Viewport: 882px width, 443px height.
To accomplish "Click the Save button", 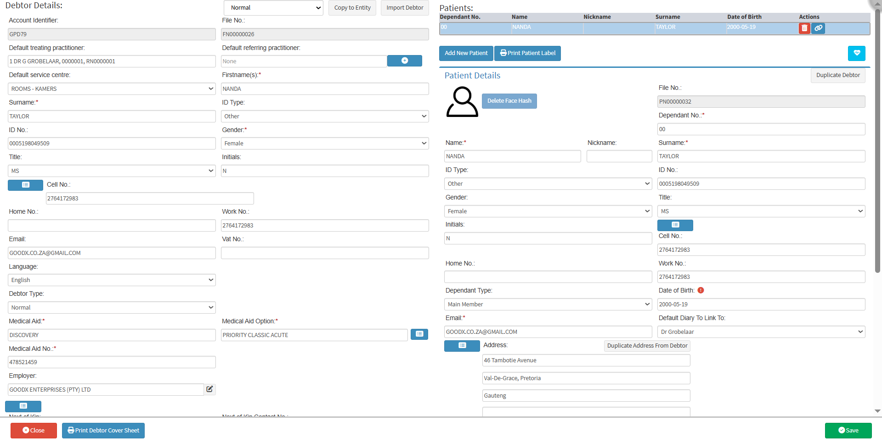I will click(848, 431).
